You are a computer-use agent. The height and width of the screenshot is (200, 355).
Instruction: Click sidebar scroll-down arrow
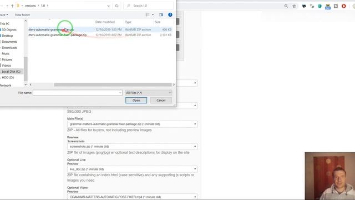pos(26,84)
